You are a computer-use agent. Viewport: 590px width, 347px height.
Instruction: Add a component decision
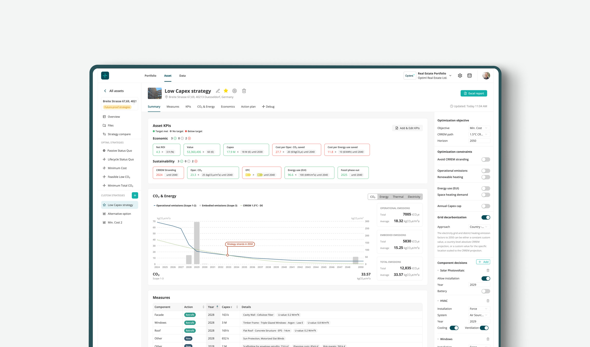[483, 262]
